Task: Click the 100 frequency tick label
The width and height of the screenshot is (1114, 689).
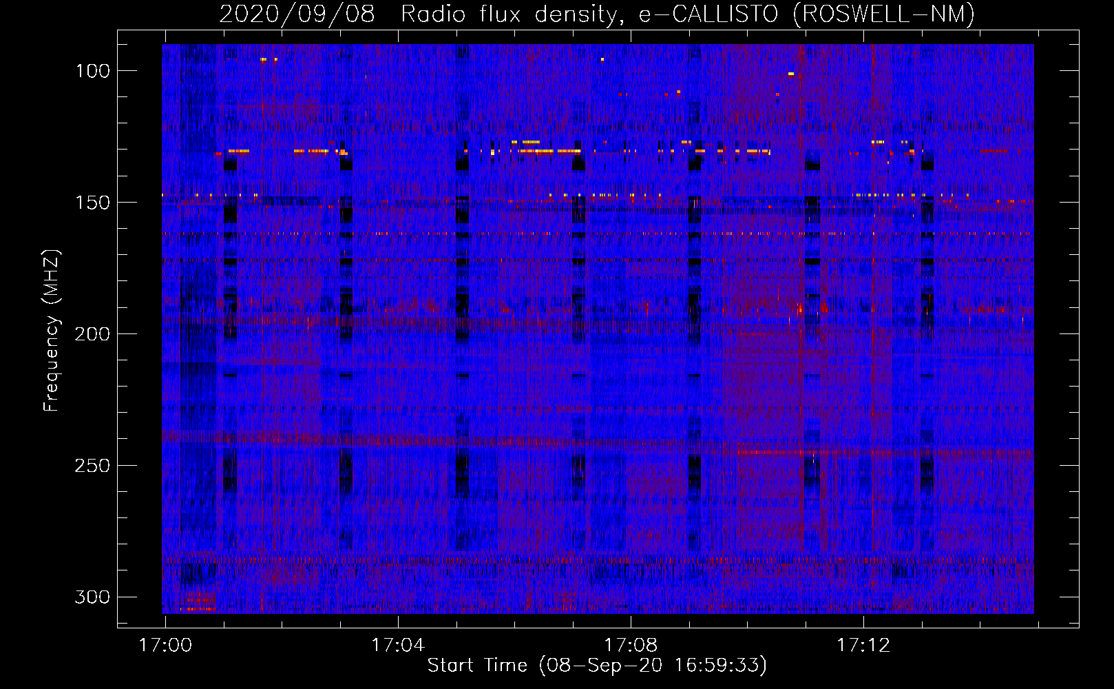Action: coord(93,71)
